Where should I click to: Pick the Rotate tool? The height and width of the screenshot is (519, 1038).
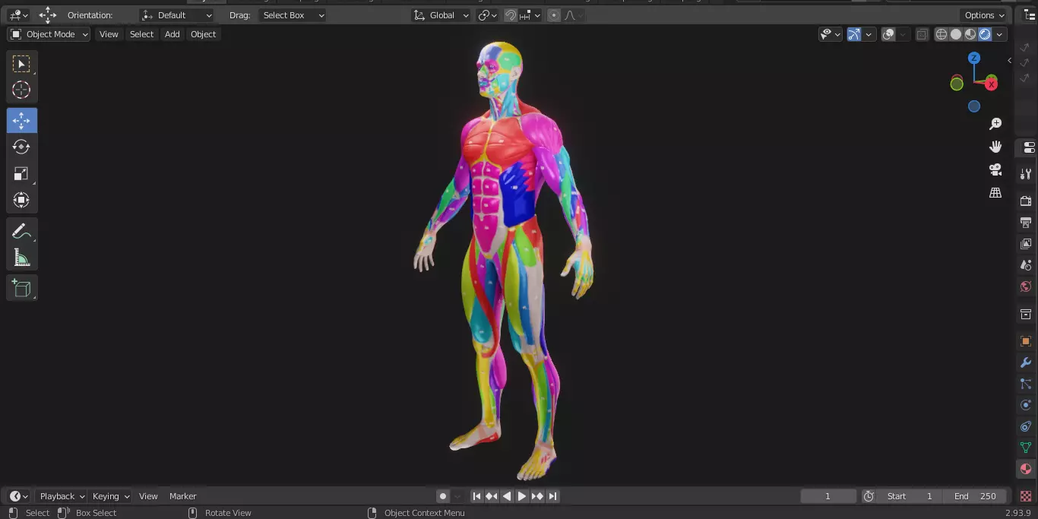pos(21,147)
